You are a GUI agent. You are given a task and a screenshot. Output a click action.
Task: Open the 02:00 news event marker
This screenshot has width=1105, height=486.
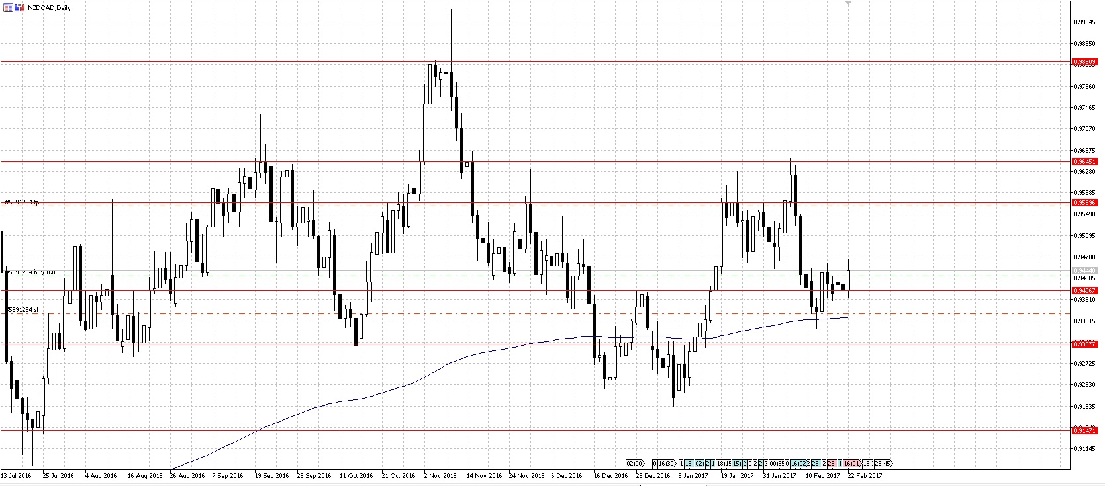coord(635,464)
